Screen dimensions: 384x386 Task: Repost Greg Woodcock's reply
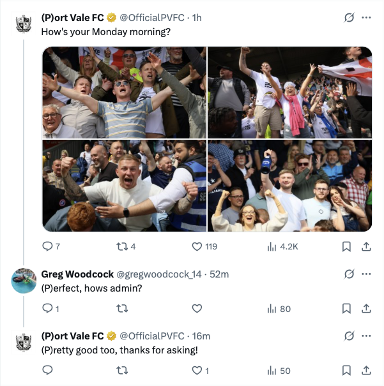click(x=122, y=308)
